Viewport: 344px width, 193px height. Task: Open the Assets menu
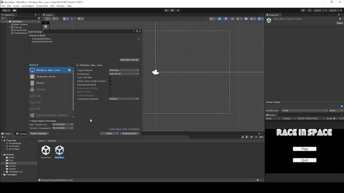tap(16, 6)
